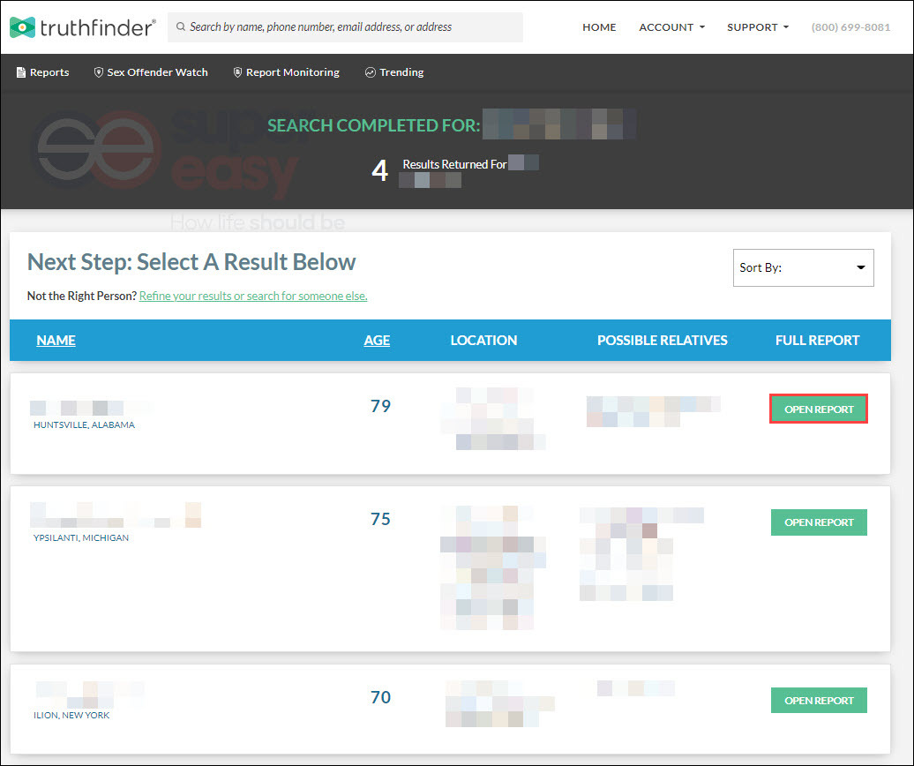Click 'Next Step: Select A Result Below' heading
The width and height of the screenshot is (914, 766).
[x=191, y=262]
